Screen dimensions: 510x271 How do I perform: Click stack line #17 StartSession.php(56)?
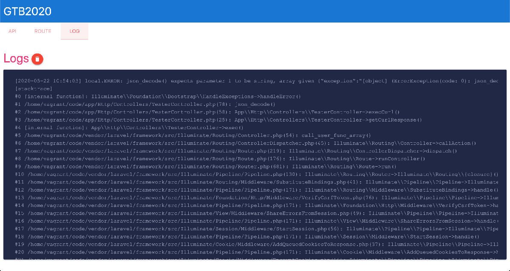(255, 229)
